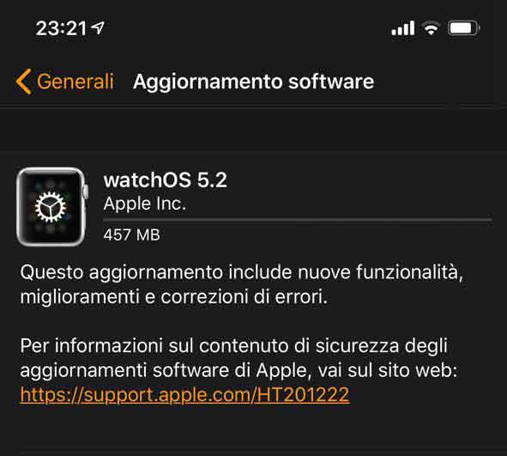Tap the gear symbol on watch image
The width and height of the screenshot is (507, 456).
(x=51, y=207)
